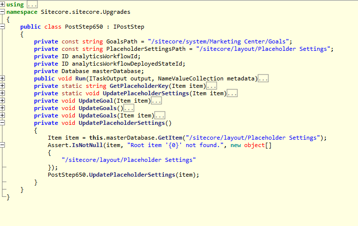Click ellipsis box after static UpdatePlaceholderSettings(Item item)
Image resolution: width=358 pixels, height=226 pixels.
pyautogui.click(x=232, y=93)
